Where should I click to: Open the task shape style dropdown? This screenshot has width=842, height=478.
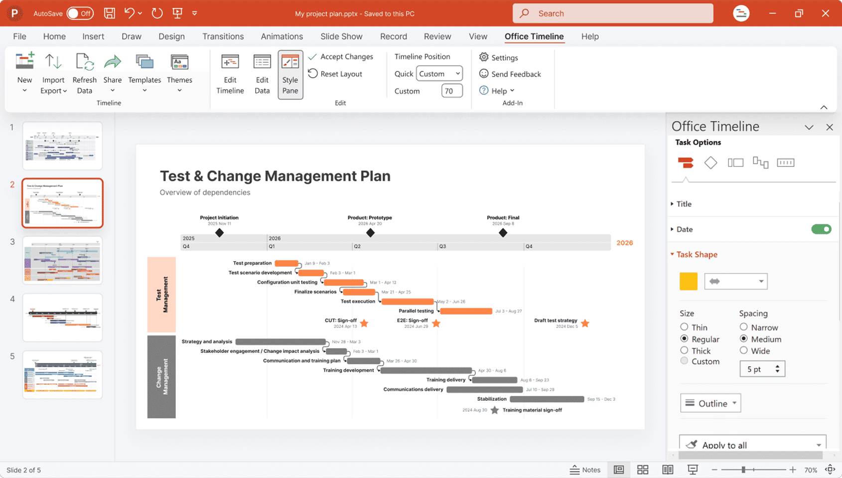point(735,281)
